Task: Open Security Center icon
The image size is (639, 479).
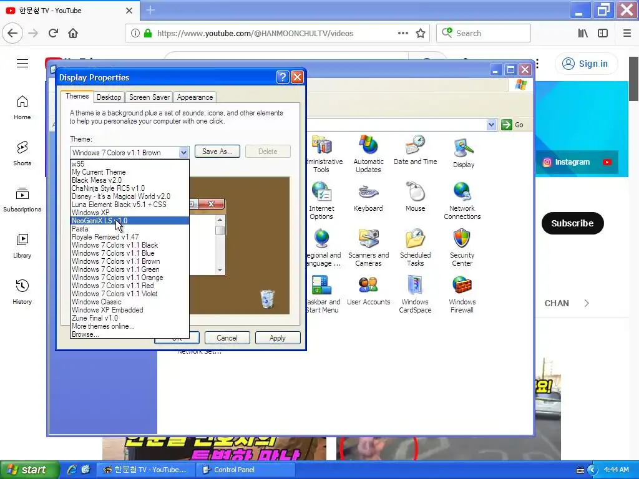Action: click(x=462, y=248)
